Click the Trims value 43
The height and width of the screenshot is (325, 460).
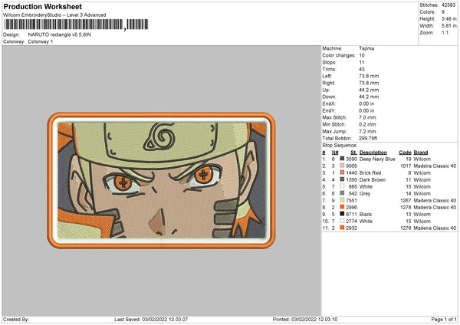(362, 69)
